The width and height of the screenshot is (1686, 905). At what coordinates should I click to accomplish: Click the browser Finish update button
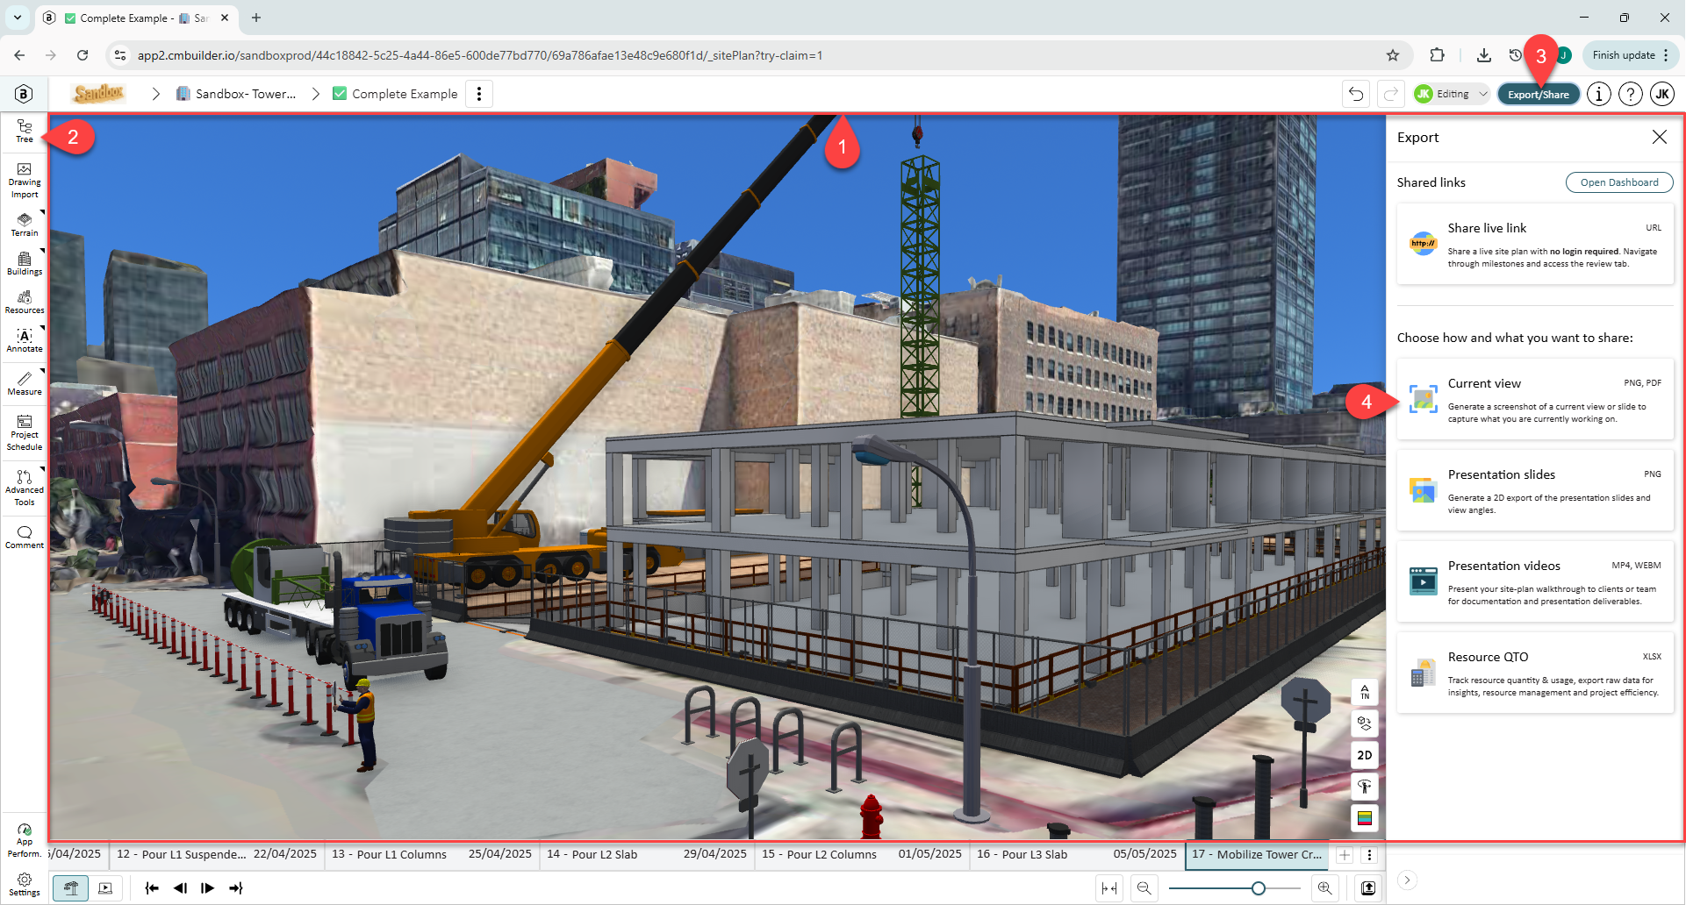(1632, 55)
